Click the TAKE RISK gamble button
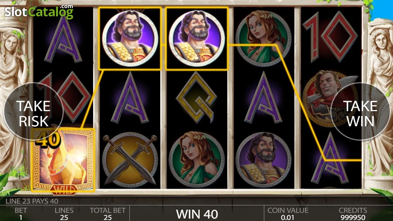Image resolution: width=393 pixels, height=221 pixels. click(x=34, y=112)
